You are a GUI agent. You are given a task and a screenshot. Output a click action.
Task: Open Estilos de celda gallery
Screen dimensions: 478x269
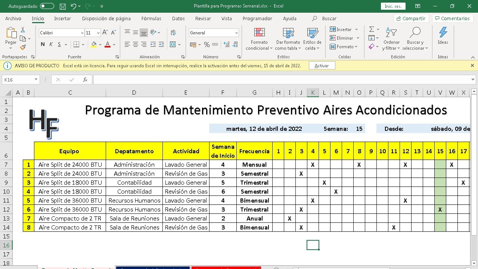[x=312, y=39]
